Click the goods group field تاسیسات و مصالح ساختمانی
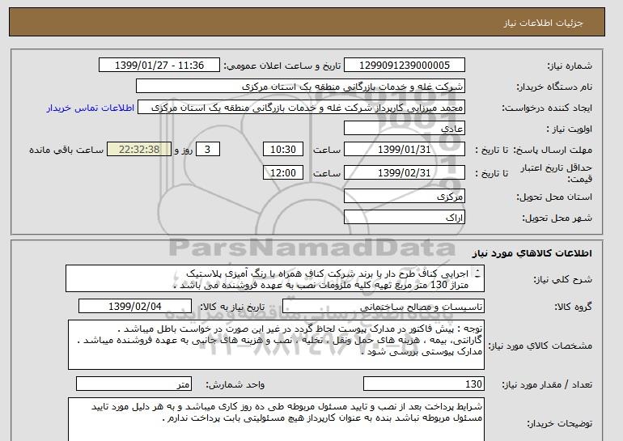 pos(384,307)
